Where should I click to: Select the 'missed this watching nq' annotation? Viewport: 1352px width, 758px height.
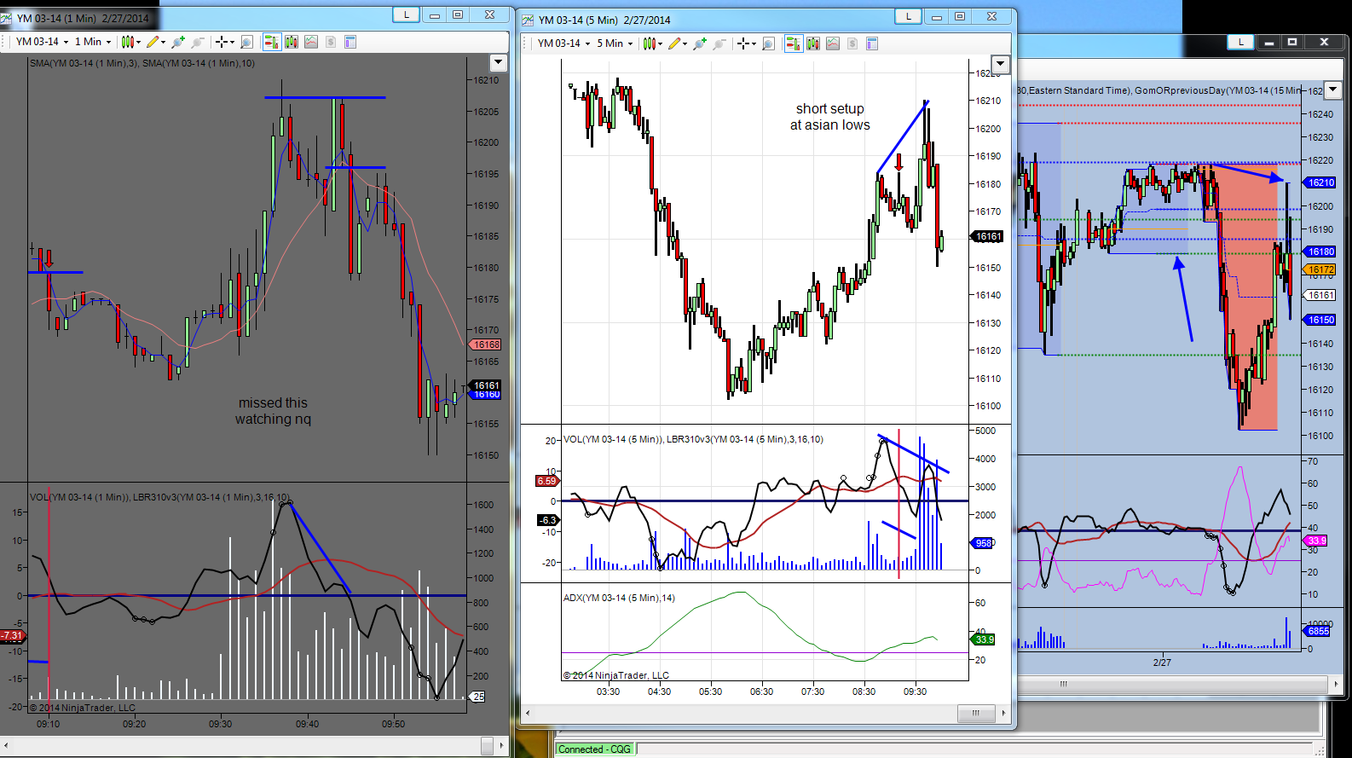273,411
